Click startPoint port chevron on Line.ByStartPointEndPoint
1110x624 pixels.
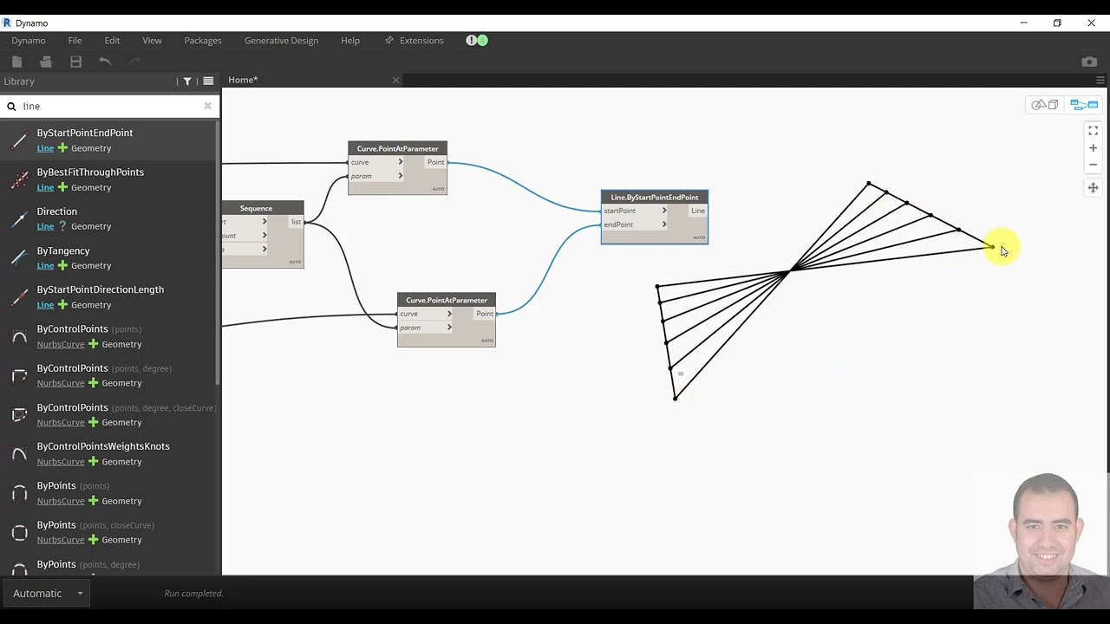[x=664, y=211]
